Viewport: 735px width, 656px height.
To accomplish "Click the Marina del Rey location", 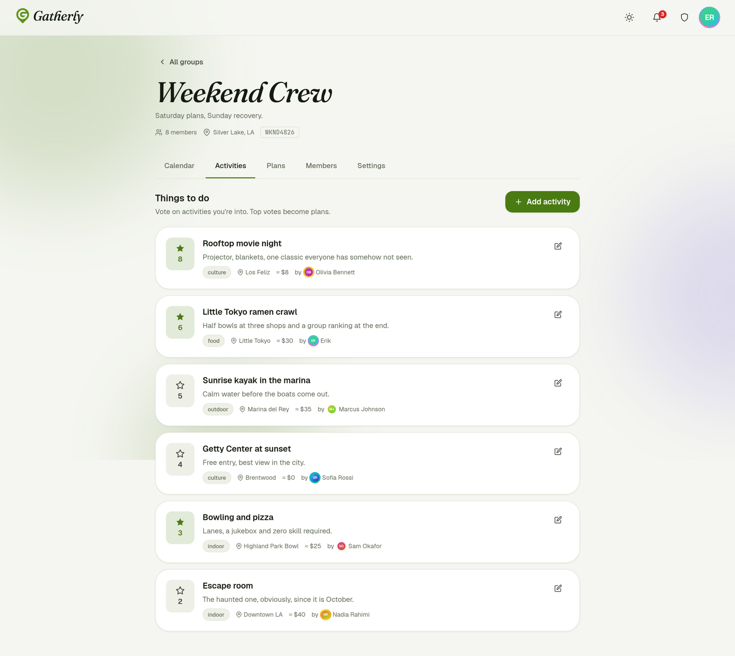I will coord(264,410).
